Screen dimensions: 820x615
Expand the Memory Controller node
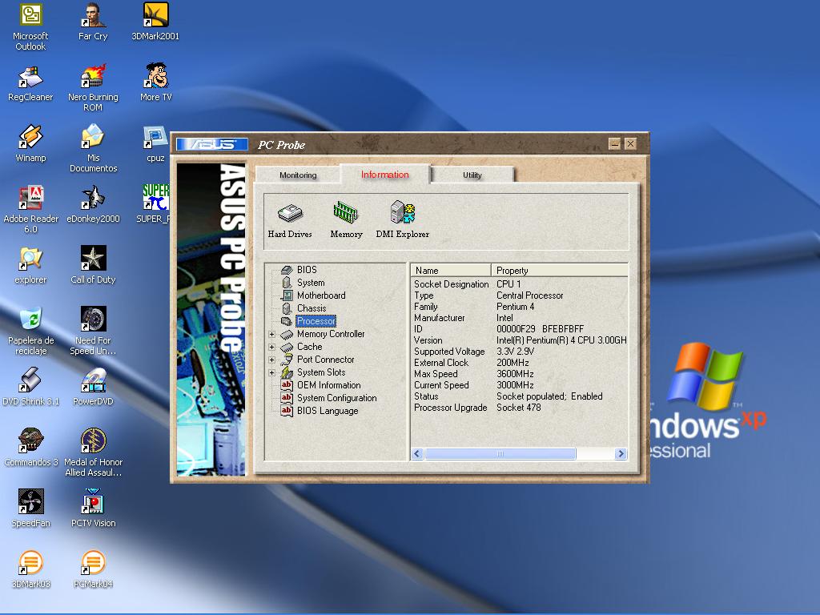tap(272, 335)
